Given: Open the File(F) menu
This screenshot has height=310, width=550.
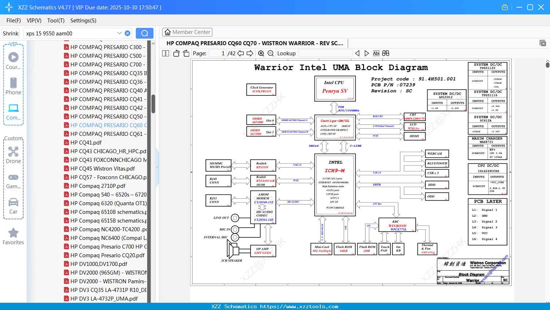Looking at the screenshot, I should [14, 21].
